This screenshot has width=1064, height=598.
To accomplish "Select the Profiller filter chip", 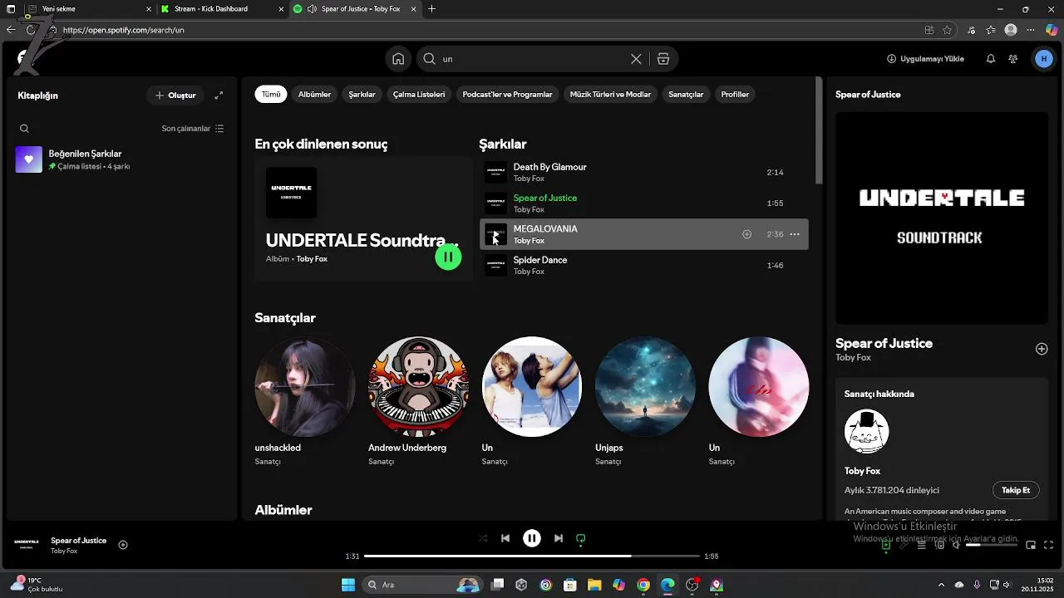I will point(735,95).
